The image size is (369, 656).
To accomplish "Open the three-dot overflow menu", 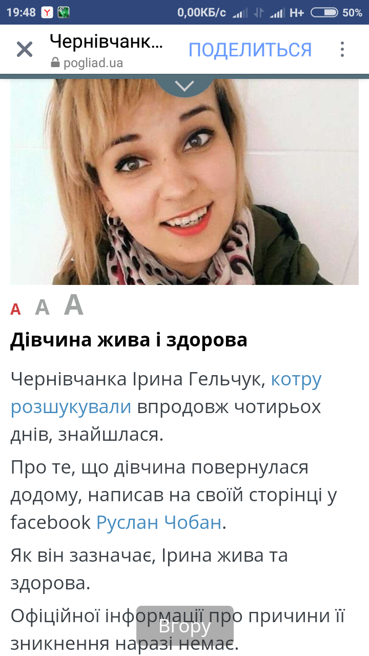I will [342, 50].
